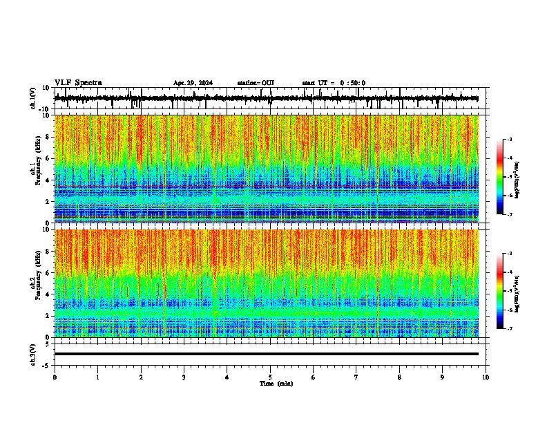Screen dimensions: 547x423
Task: Click the time axis tick label "7"
Action: [356, 377]
